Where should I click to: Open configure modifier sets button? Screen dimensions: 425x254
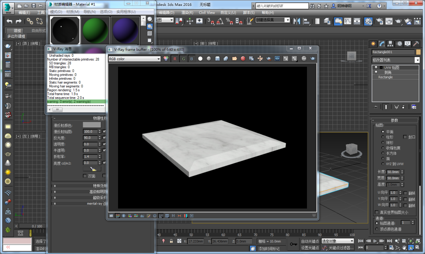pyautogui.click(x=414, y=107)
